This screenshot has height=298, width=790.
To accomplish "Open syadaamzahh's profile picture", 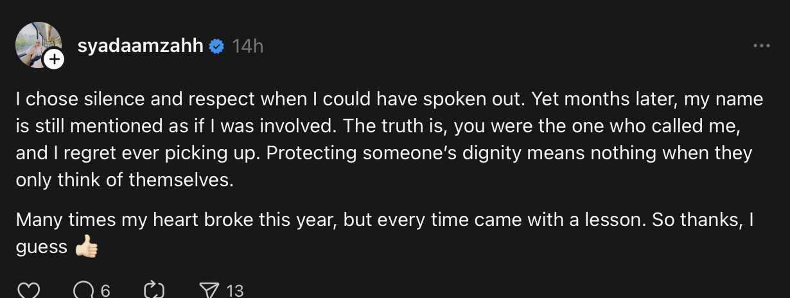I will [x=39, y=45].
